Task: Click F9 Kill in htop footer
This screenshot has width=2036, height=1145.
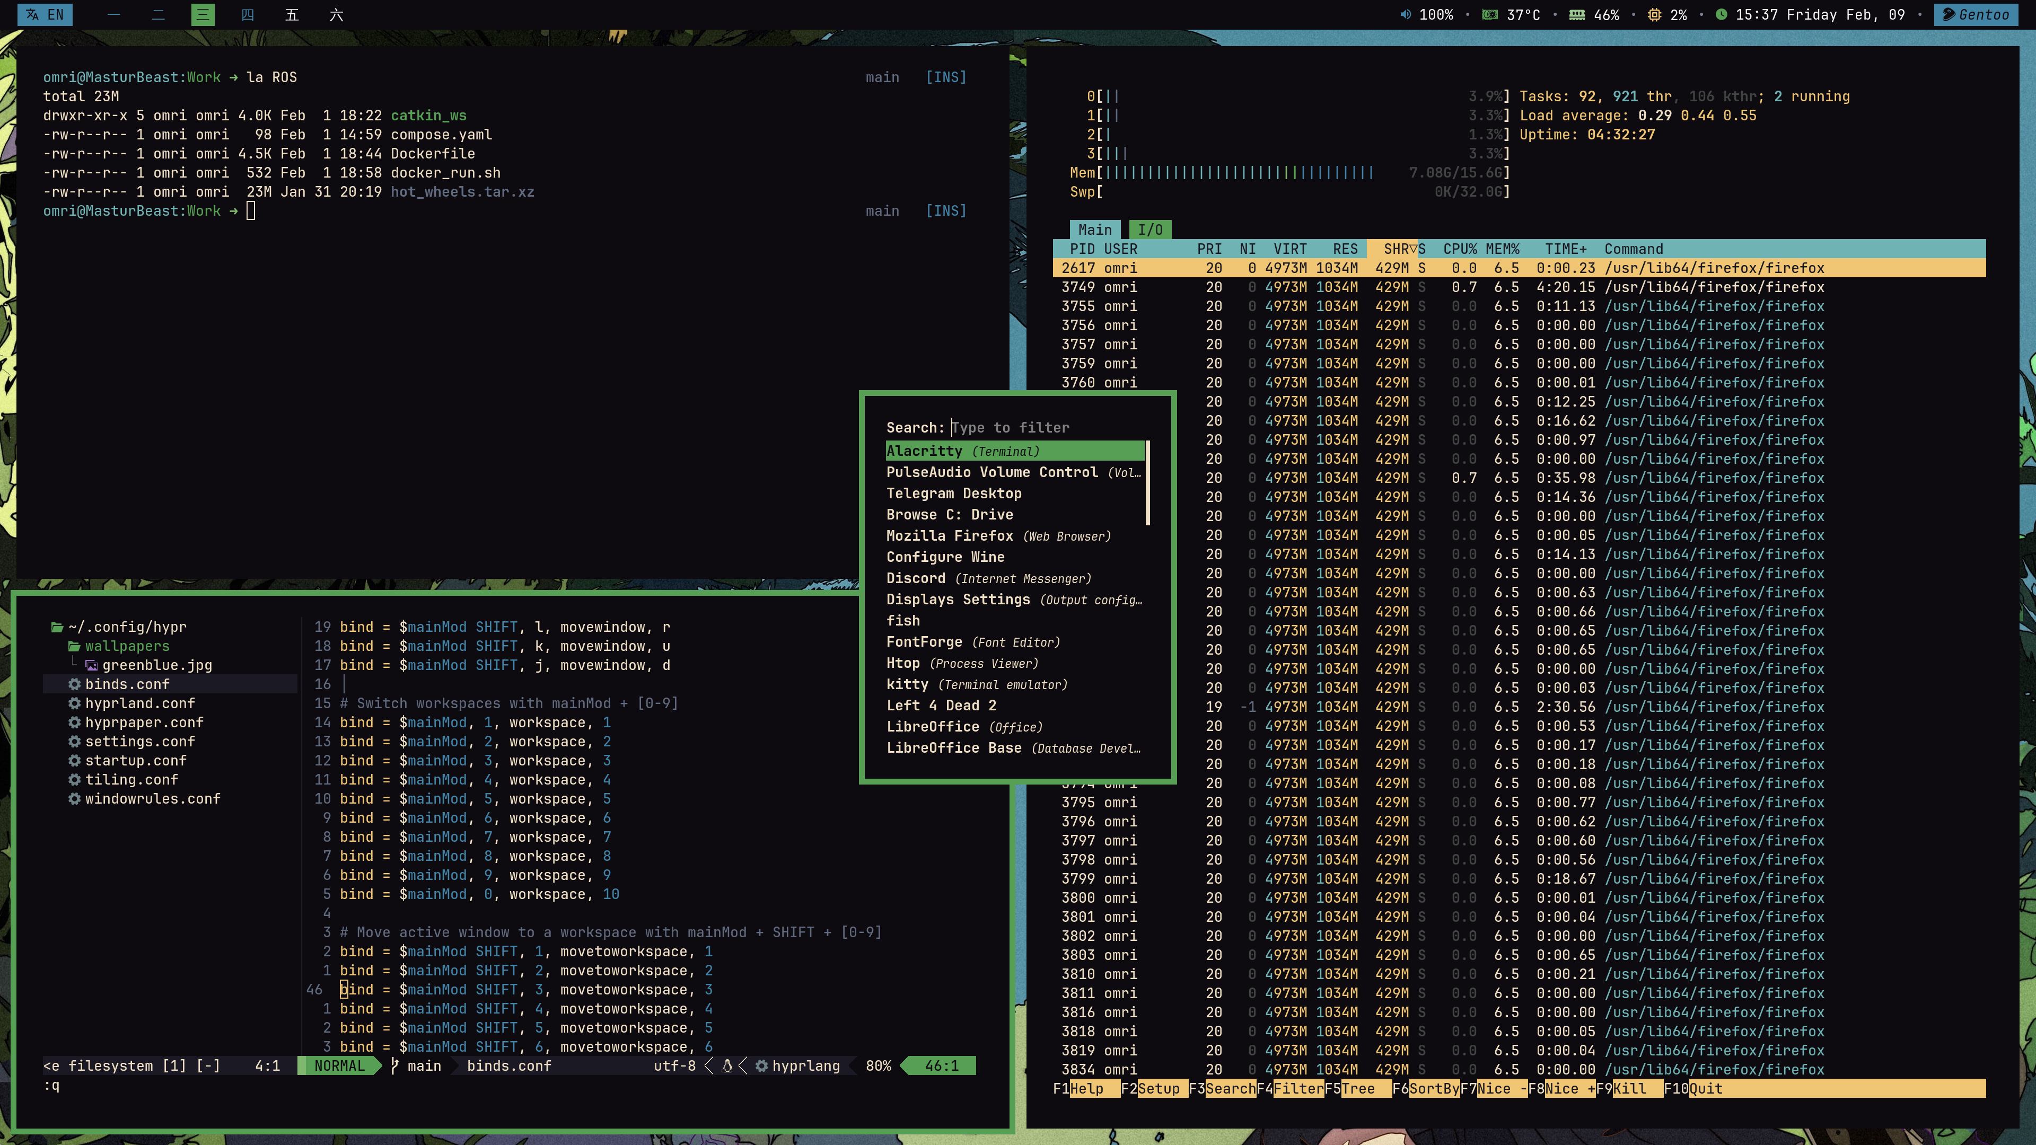Action: point(1630,1089)
